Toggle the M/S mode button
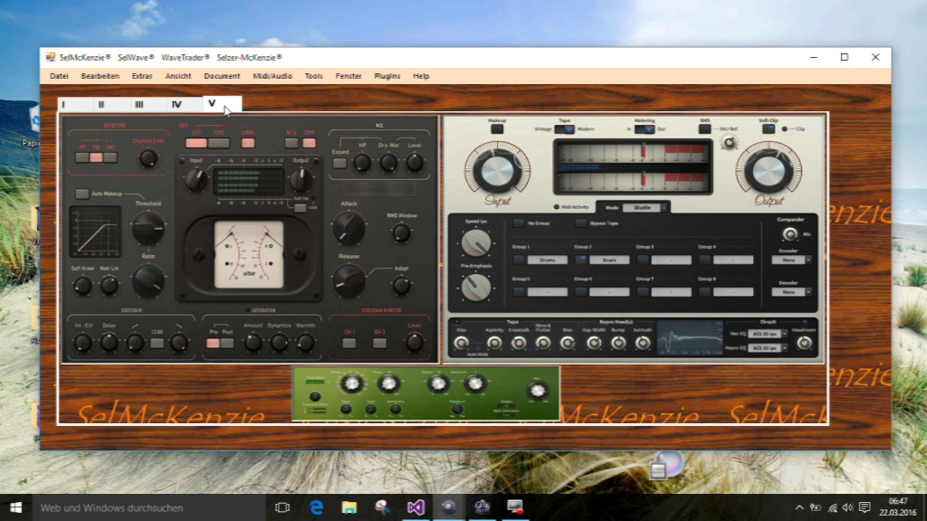927x521 pixels. click(x=291, y=143)
